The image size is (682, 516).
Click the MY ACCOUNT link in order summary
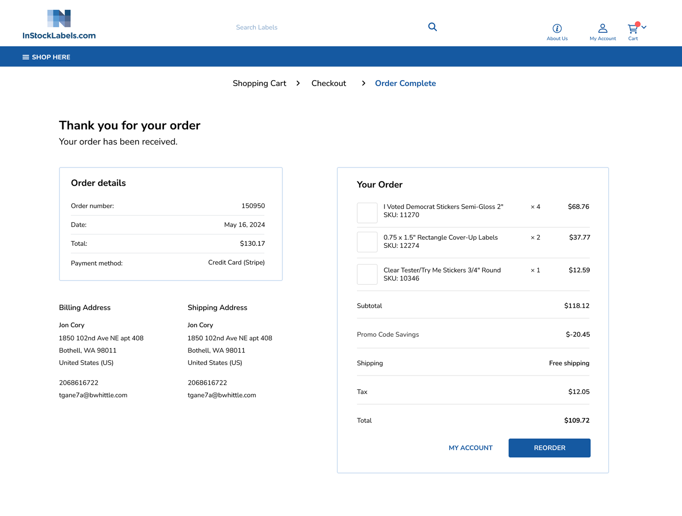[470, 448]
